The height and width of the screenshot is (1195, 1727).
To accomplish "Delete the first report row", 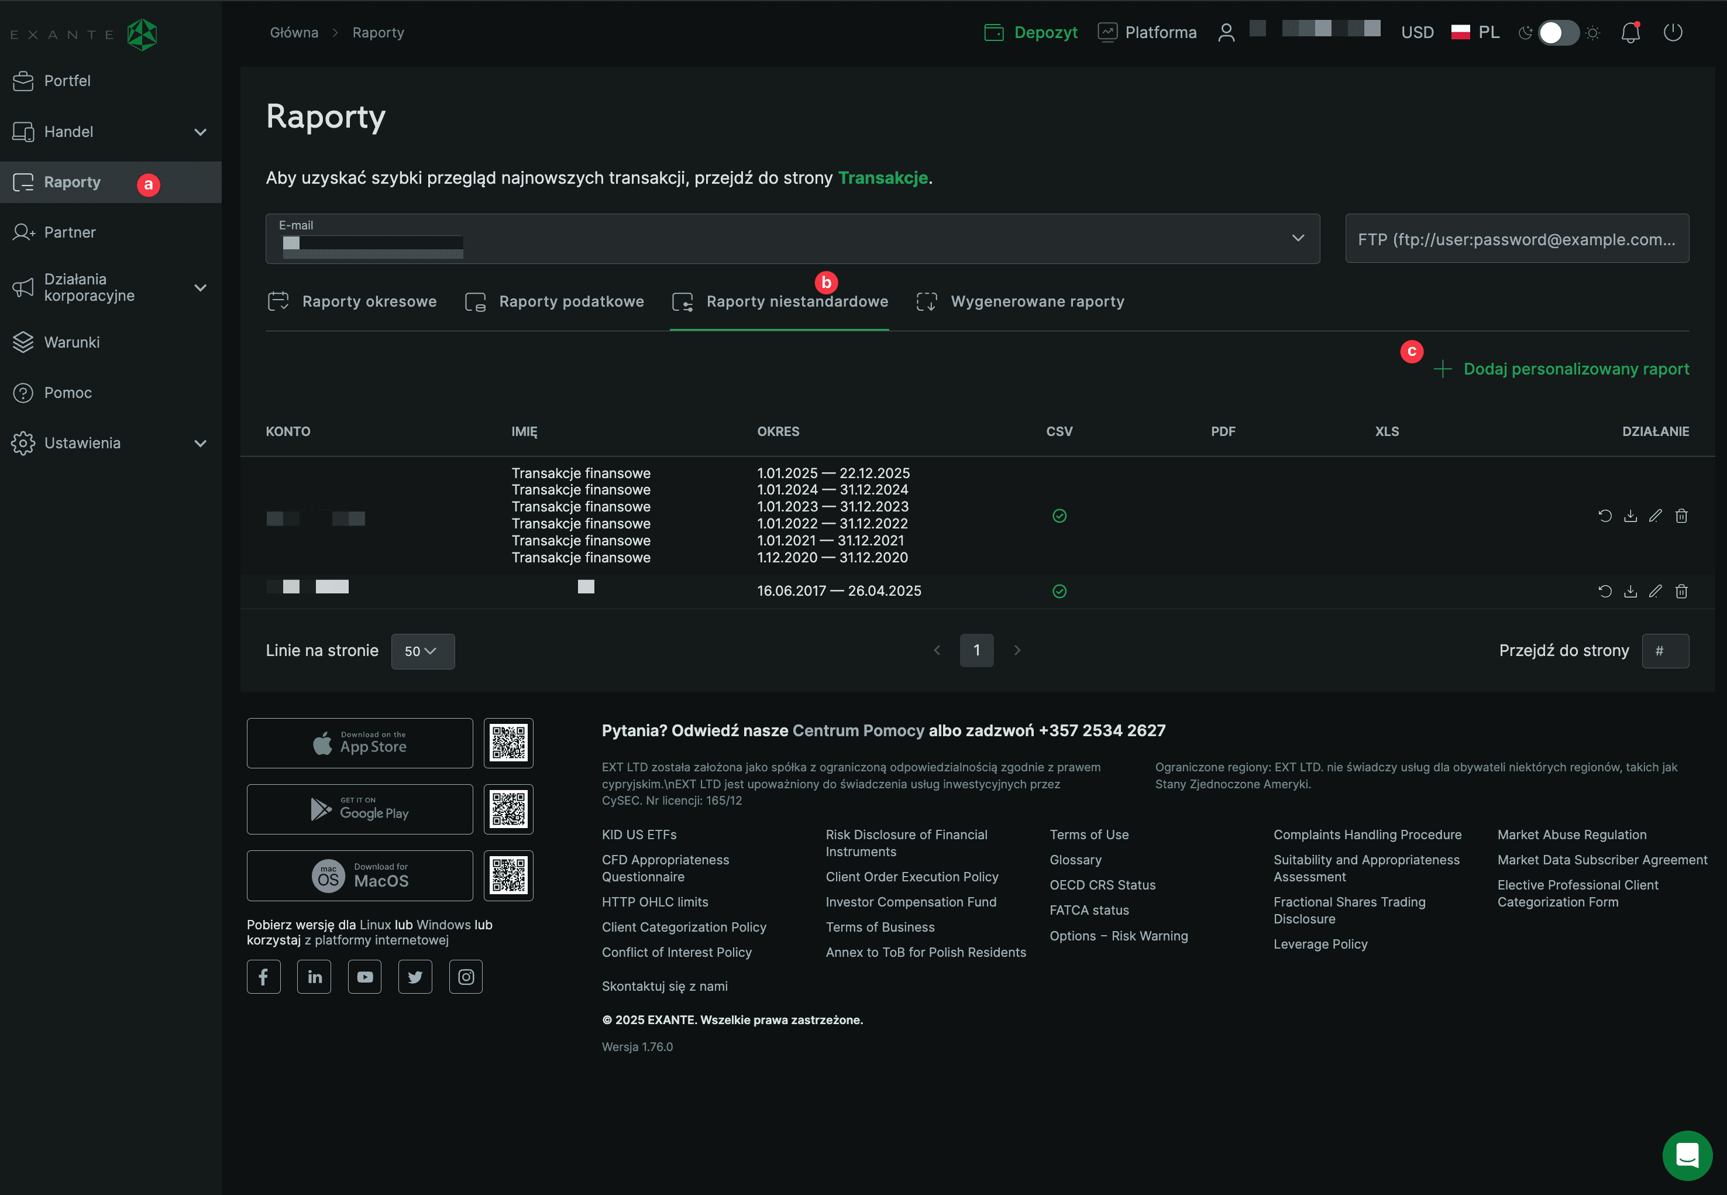I will click(x=1681, y=516).
